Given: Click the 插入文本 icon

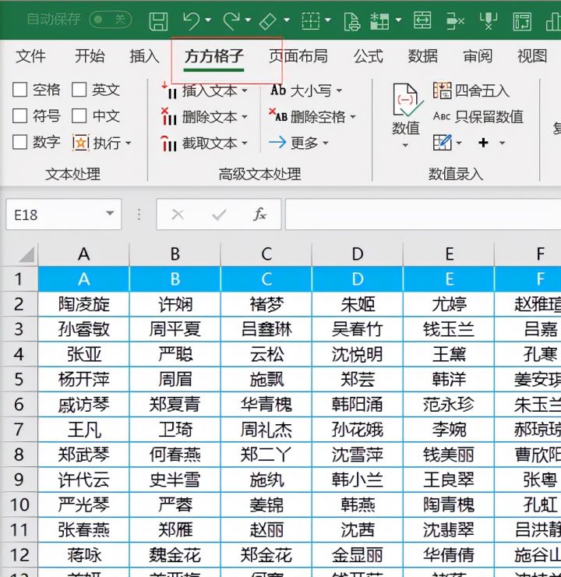Looking at the screenshot, I should click(169, 90).
